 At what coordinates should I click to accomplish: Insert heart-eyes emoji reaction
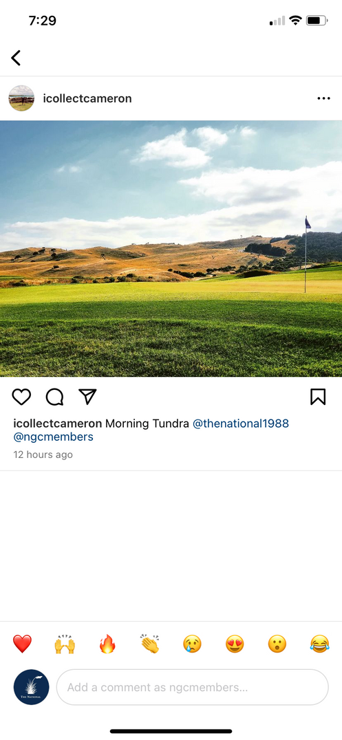point(235,644)
